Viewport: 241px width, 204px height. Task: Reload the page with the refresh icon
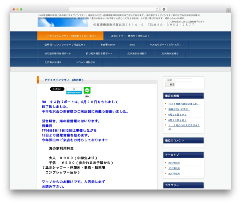click(x=157, y=9)
